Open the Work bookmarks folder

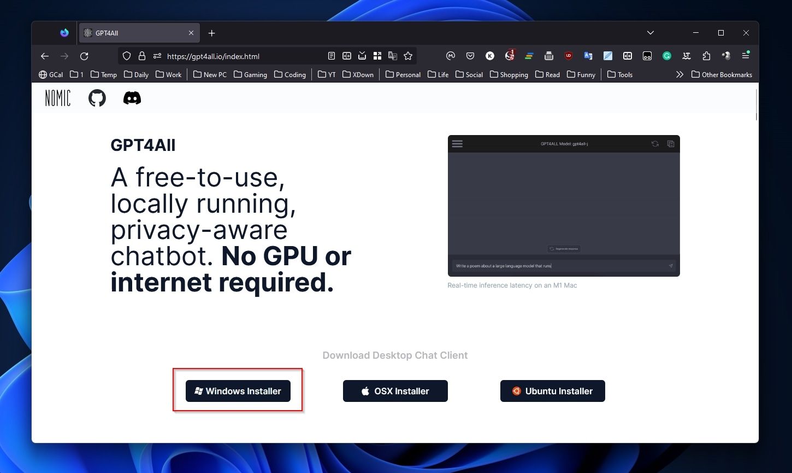168,74
